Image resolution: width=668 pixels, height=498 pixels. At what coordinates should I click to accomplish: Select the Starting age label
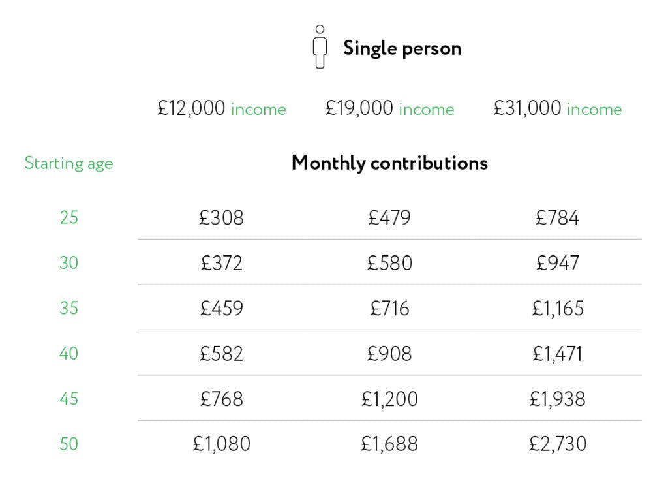point(68,164)
